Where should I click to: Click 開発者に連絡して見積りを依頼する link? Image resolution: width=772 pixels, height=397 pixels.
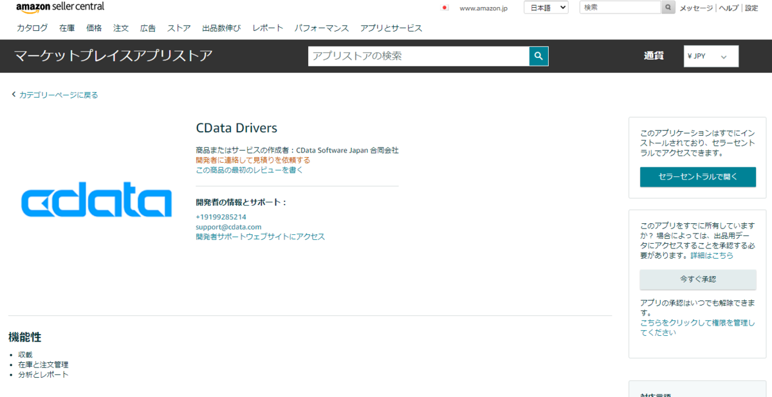tap(253, 160)
